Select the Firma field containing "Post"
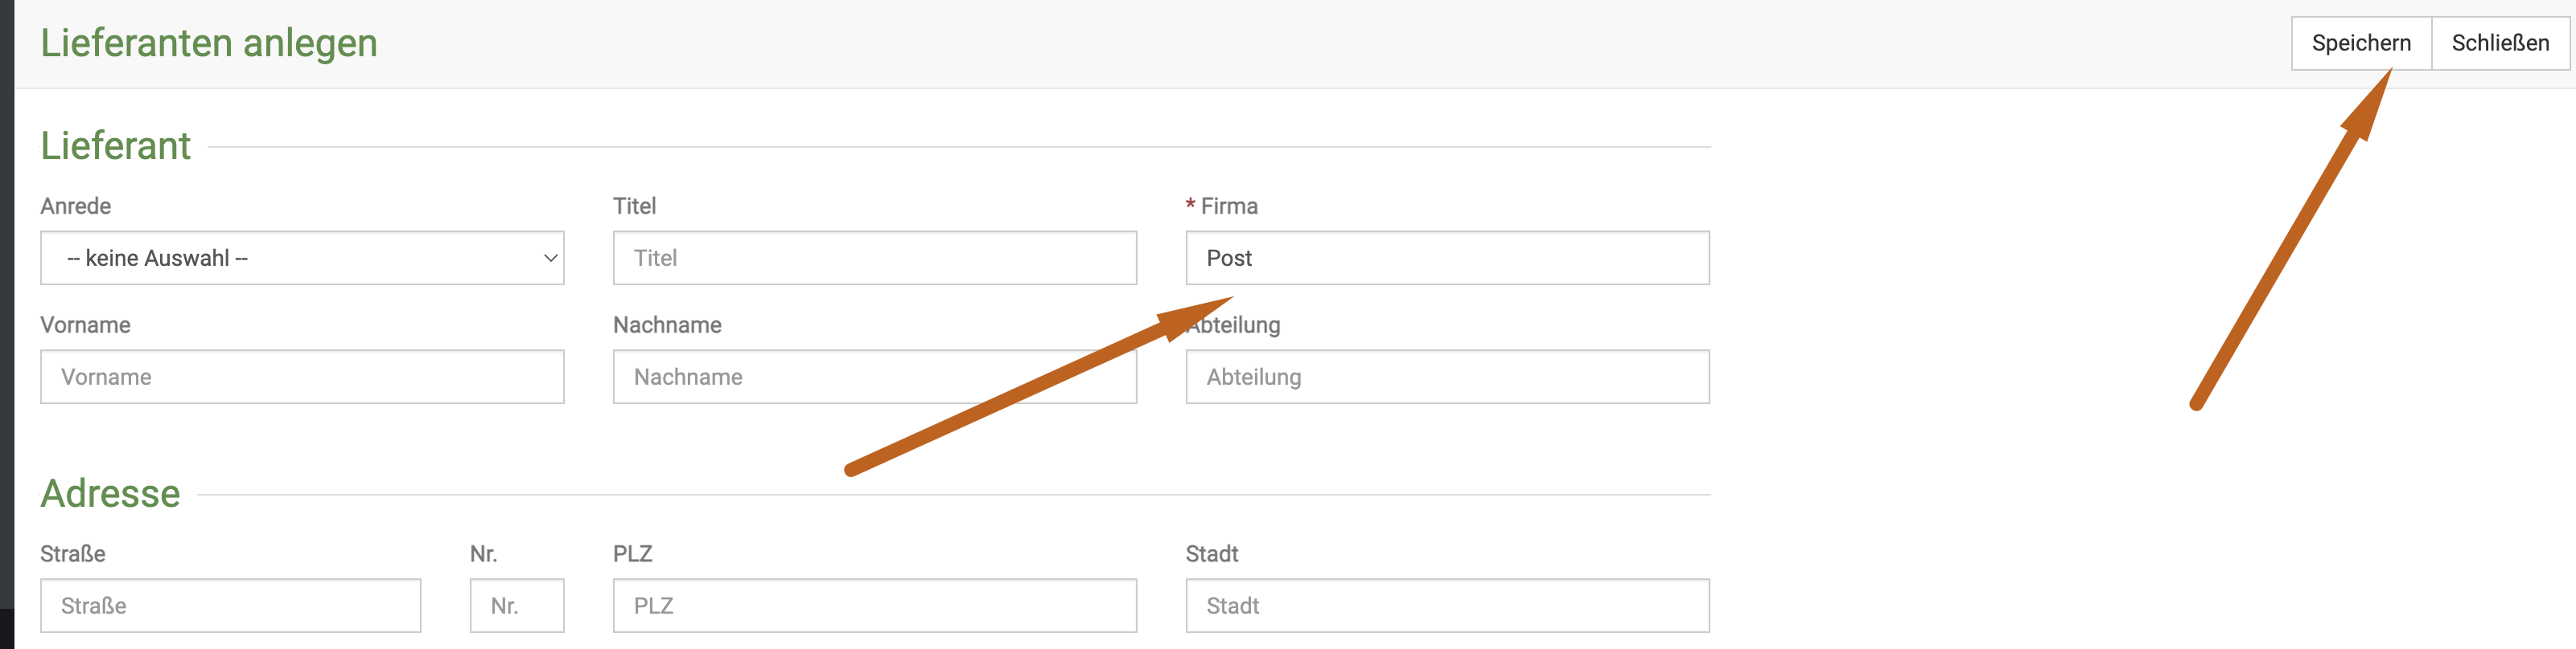The height and width of the screenshot is (649, 2576). click(1447, 258)
